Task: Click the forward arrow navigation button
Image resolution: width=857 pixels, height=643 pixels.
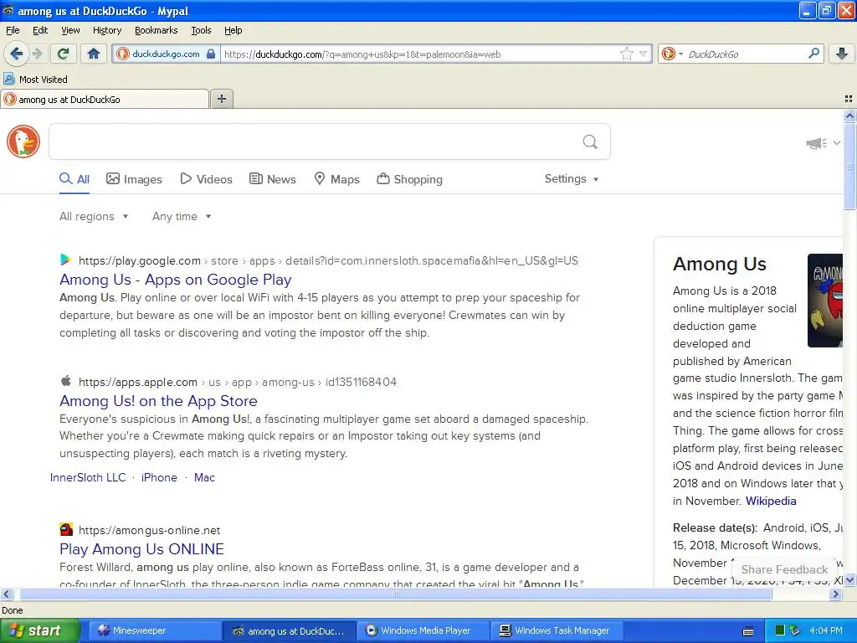Action: click(38, 54)
